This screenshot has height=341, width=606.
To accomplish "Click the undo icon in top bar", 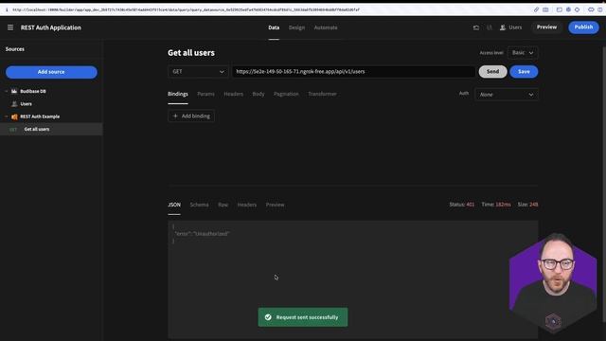I will pos(476,27).
